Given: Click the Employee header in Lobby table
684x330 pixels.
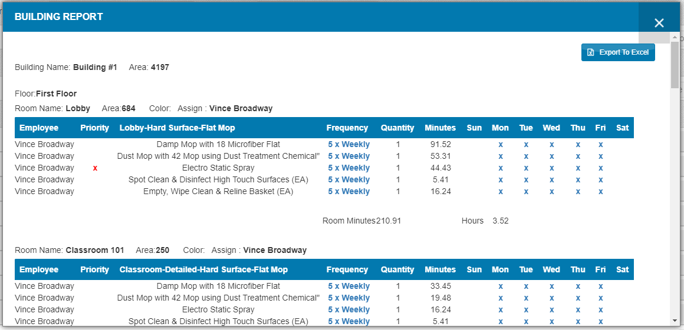Looking at the screenshot, I should [39, 128].
